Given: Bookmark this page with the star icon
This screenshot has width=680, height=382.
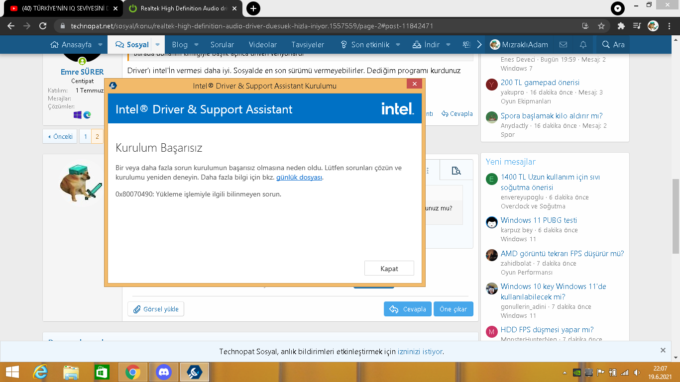Looking at the screenshot, I should tap(601, 26).
